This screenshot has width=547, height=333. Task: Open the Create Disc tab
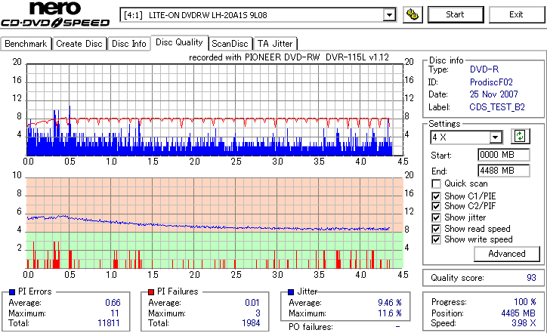coord(79,44)
